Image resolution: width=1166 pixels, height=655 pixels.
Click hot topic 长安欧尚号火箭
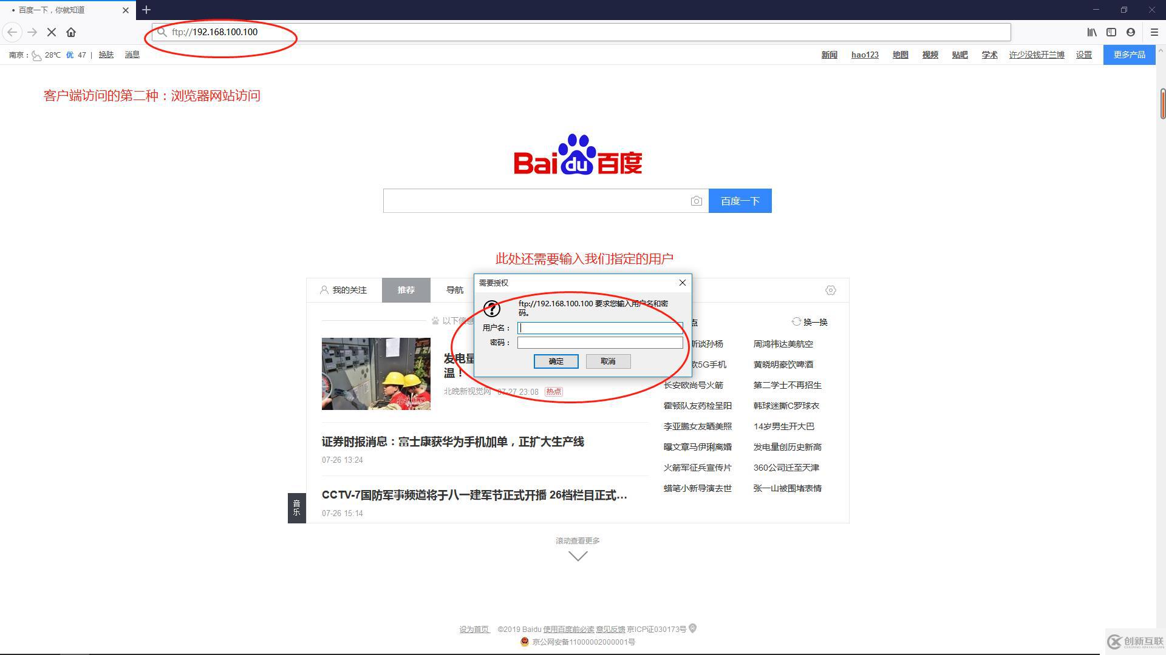coord(693,385)
